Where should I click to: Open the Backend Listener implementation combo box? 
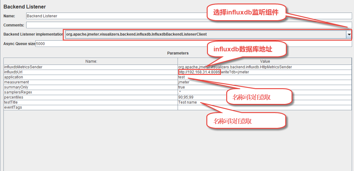point(205,34)
